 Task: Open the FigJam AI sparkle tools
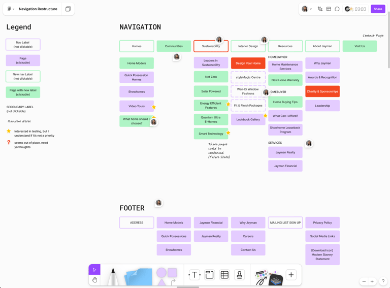320,9
